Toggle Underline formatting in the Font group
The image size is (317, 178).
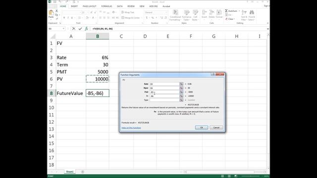pyautogui.click(x=72, y=18)
